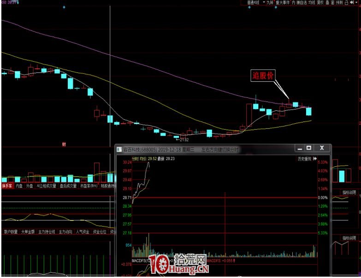361x278 pixels.
Task: Click the lock icon in top toolbar
Action: coord(347,2)
